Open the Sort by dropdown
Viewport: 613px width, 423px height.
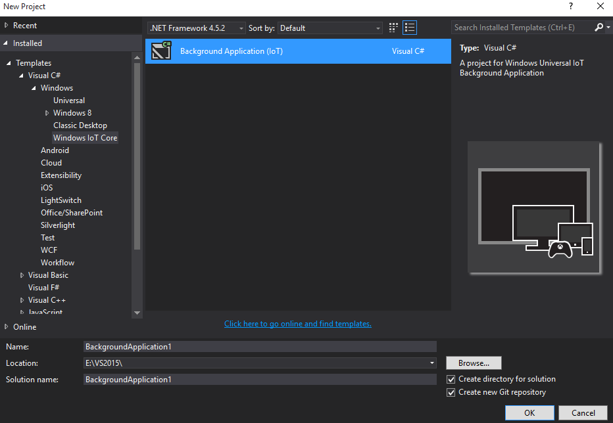(330, 28)
